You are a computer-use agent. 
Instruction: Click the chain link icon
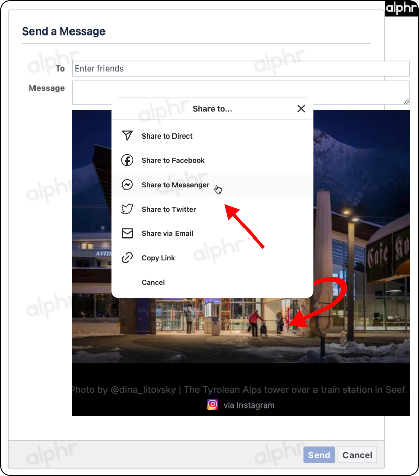click(x=127, y=258)
